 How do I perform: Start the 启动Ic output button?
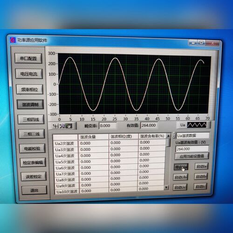point(200,186)
